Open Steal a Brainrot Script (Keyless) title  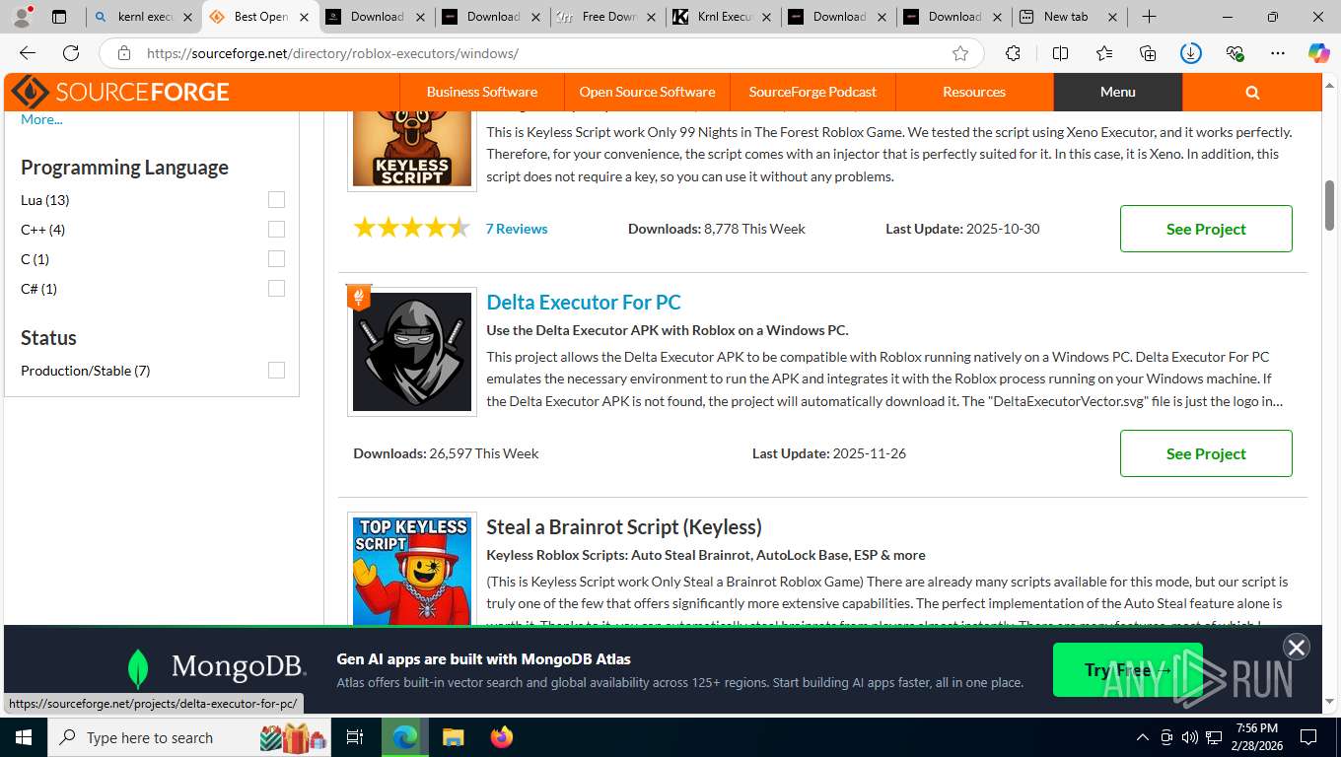pos(624,527)
